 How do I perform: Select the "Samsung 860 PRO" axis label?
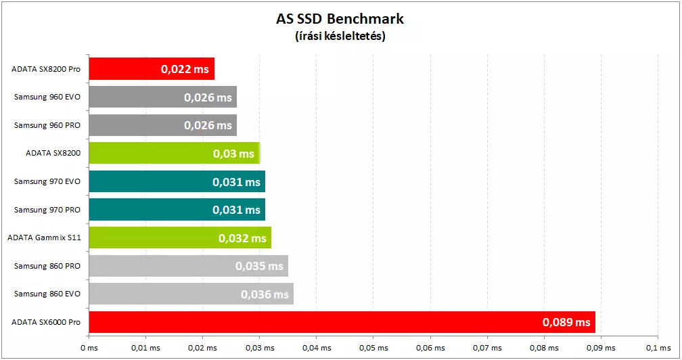(x=47, y=266)
